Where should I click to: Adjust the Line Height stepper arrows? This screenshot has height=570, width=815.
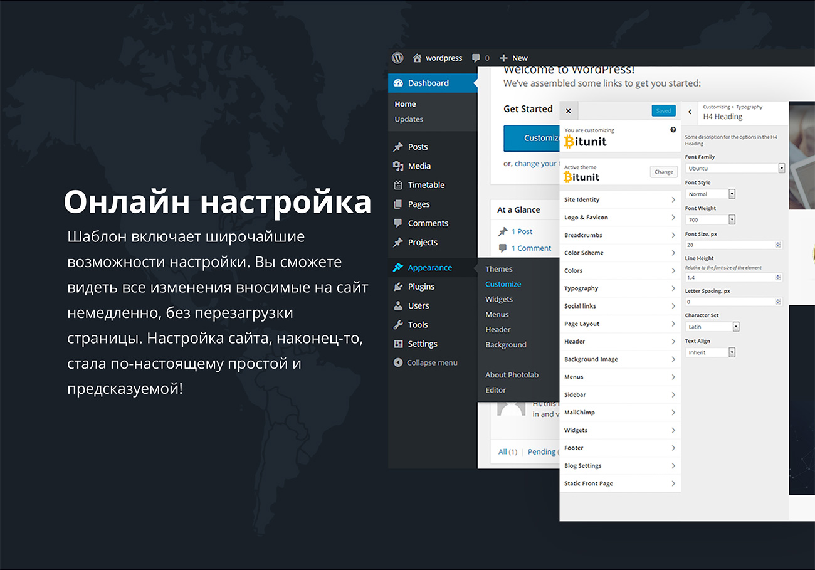(778, 277)
